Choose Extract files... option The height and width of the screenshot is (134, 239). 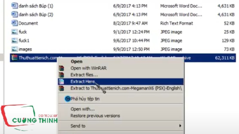click(84, 75)
